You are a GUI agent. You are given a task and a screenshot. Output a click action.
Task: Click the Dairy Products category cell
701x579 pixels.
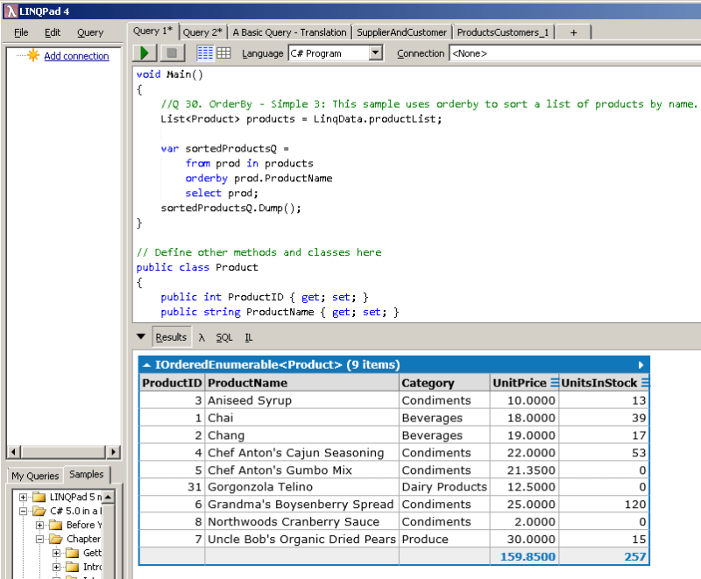(444, 487)
